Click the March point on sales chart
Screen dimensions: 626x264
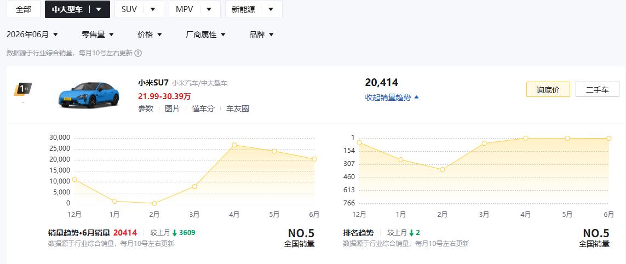[194, 187]
